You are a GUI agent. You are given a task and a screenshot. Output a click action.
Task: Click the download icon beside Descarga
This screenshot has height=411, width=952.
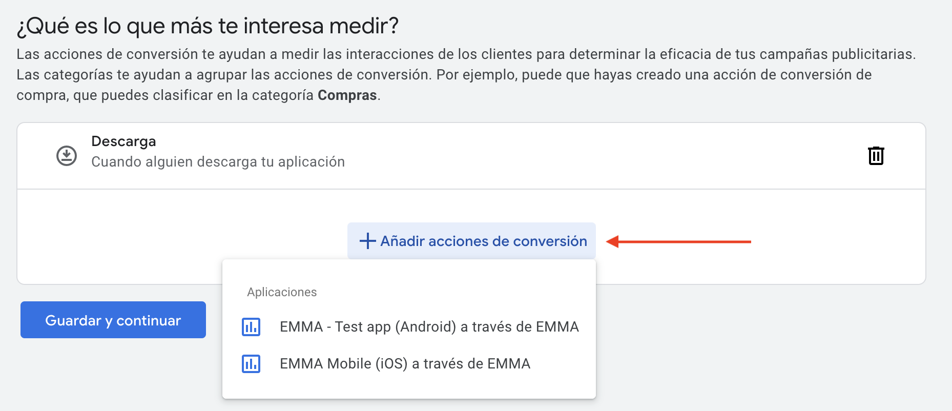tap(67, 156)
